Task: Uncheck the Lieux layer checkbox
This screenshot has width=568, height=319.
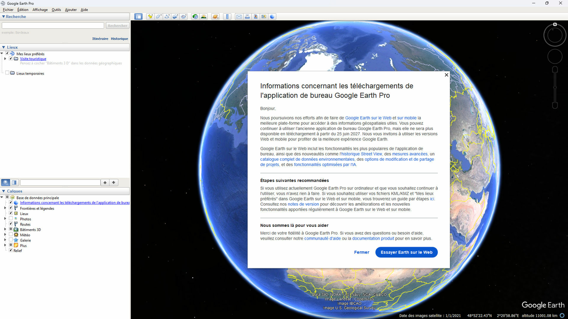Action: click(11, 214)
